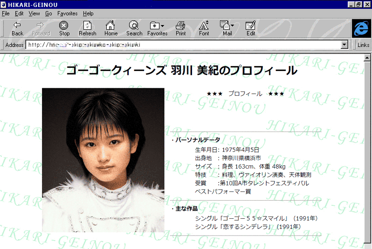Print the page using Print icon

coord(180,25)
